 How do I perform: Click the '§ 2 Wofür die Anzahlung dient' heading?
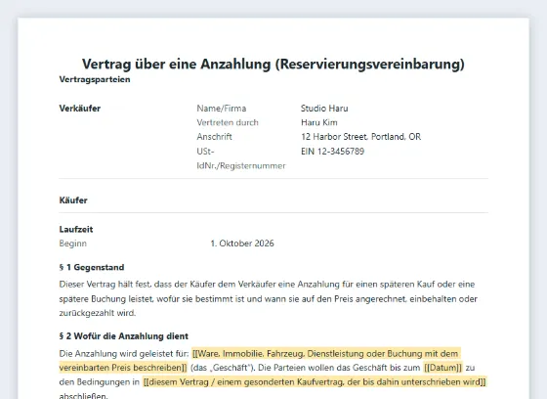[124, 336]
